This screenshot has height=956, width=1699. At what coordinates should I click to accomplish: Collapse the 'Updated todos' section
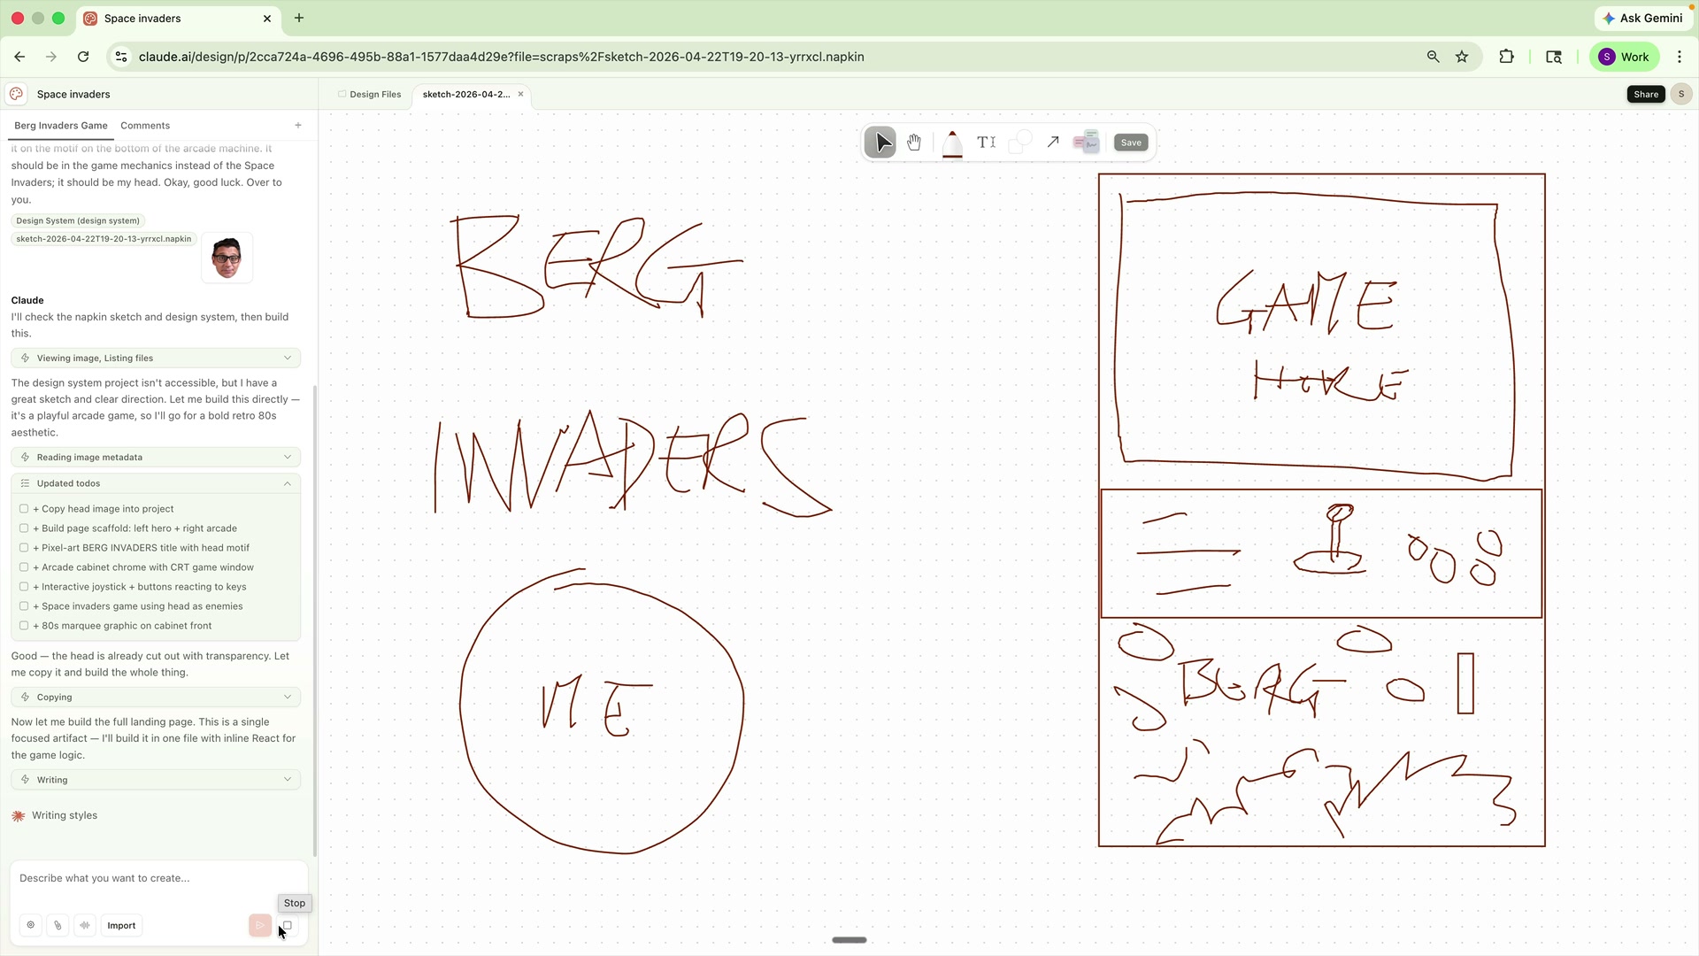click(287, 483)
